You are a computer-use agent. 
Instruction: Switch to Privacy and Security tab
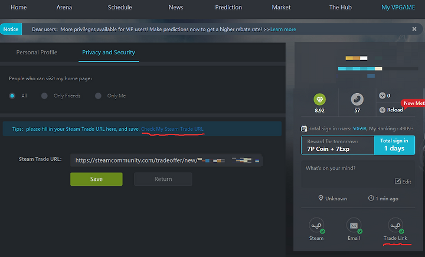[109, 52]
